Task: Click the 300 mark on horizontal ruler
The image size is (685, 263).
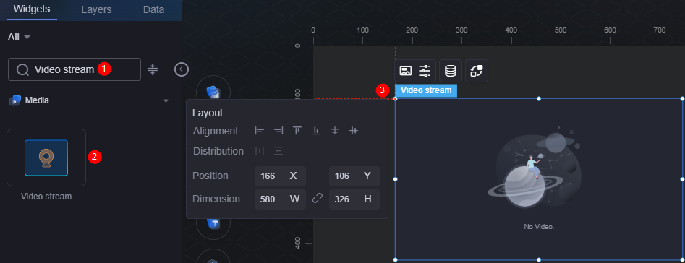Action: tap(461, 30)
